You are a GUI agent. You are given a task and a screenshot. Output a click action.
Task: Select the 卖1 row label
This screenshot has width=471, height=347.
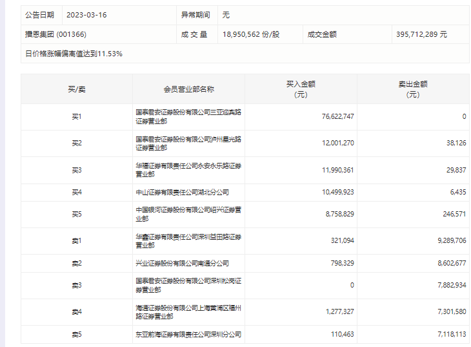pos(77,241)
